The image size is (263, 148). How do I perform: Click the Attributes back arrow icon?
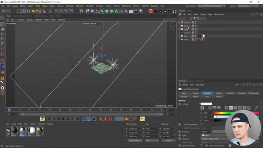(237, 85)
